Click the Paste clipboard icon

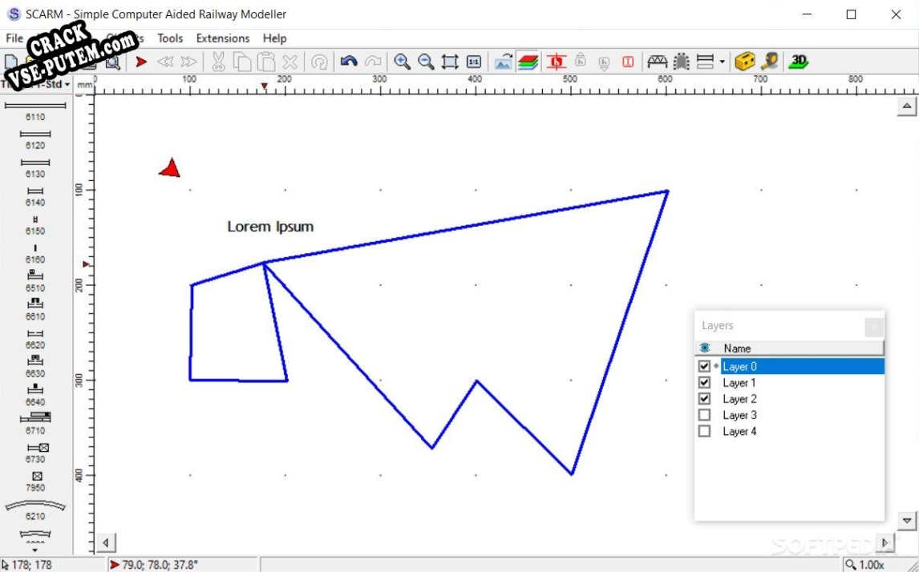coord(266,62)
